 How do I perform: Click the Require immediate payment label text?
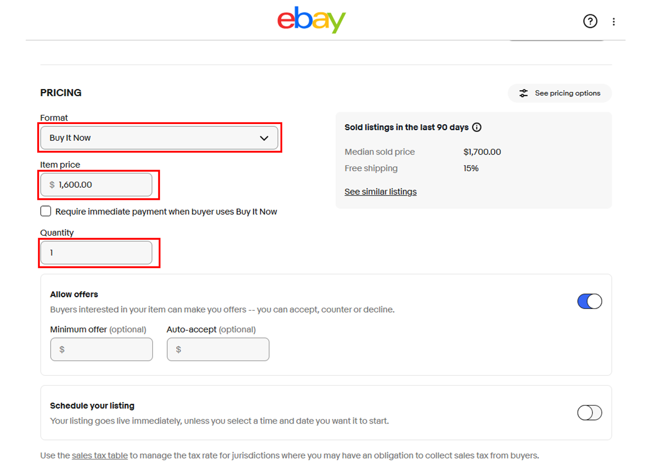(166, 212)
